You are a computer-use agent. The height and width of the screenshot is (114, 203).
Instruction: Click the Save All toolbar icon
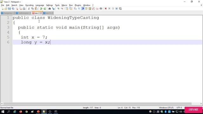pyautogui.click(x=13, y=9)
